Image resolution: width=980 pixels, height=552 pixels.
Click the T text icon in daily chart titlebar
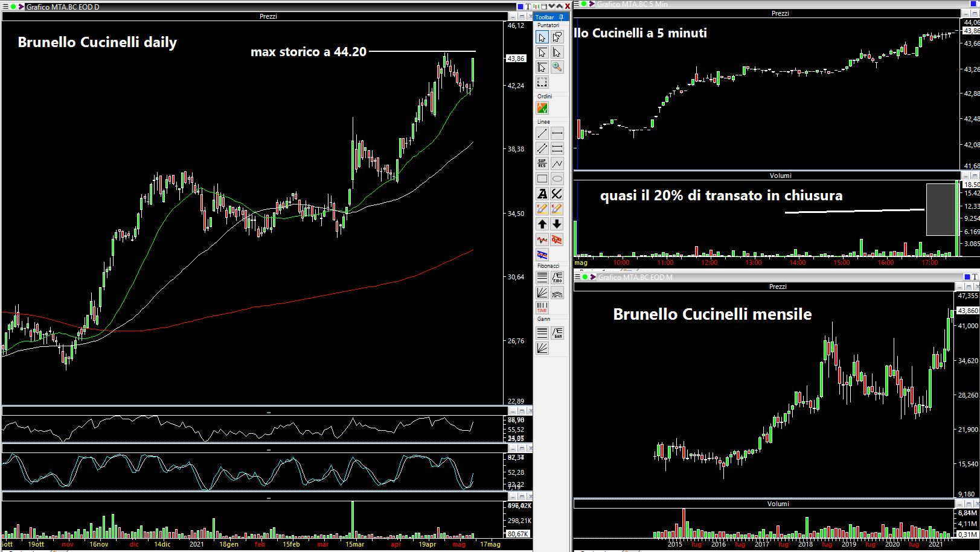click(x=528, y=7)
